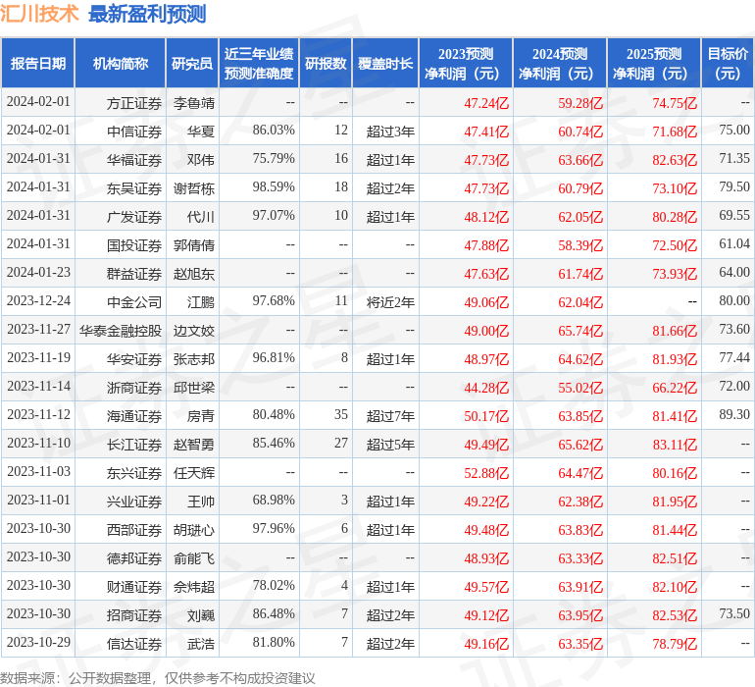The image size is (755, 687).
Task: Click researcher name 李鲁靖
Action: [x=193, y=103]
